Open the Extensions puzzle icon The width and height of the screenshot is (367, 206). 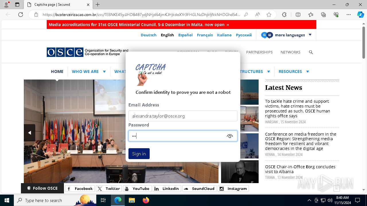click(x=284, y=15)
